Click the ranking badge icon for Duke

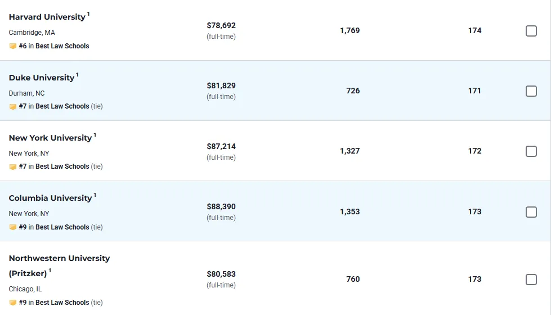(x=13, y=106)
